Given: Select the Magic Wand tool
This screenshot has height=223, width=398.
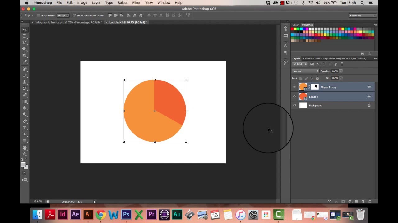Looking at the screenshot, I should 25,49.
